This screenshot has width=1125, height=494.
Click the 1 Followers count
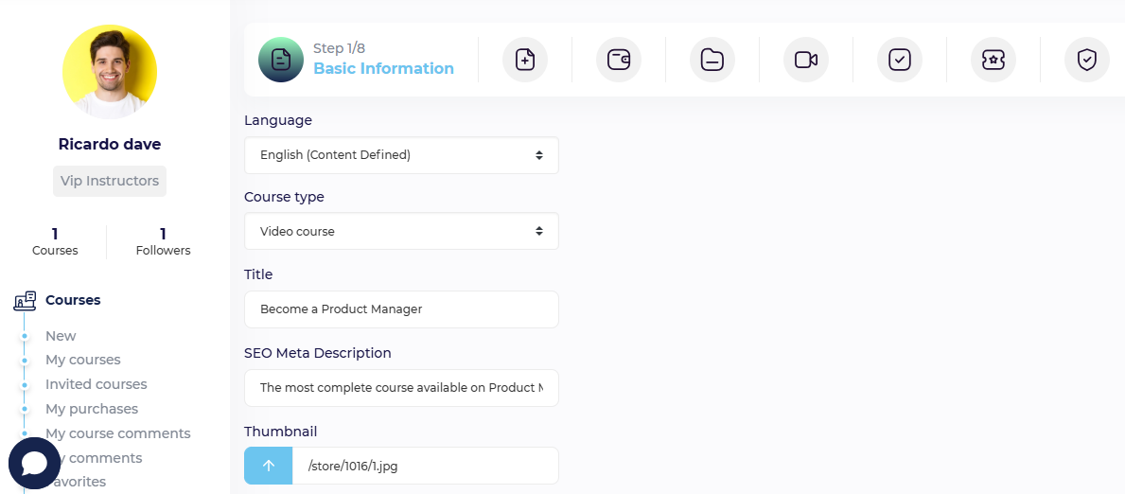(x=164, y=242)
